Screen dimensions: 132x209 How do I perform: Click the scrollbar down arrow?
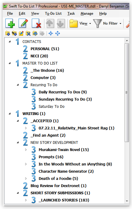click(127, 201)
